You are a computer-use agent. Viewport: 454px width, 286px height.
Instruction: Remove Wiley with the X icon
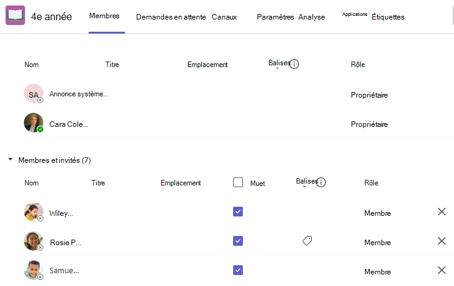[x=442, y=212]
